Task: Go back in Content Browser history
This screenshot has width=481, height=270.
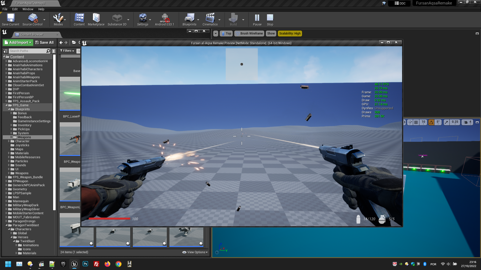Action: (61, 42)
